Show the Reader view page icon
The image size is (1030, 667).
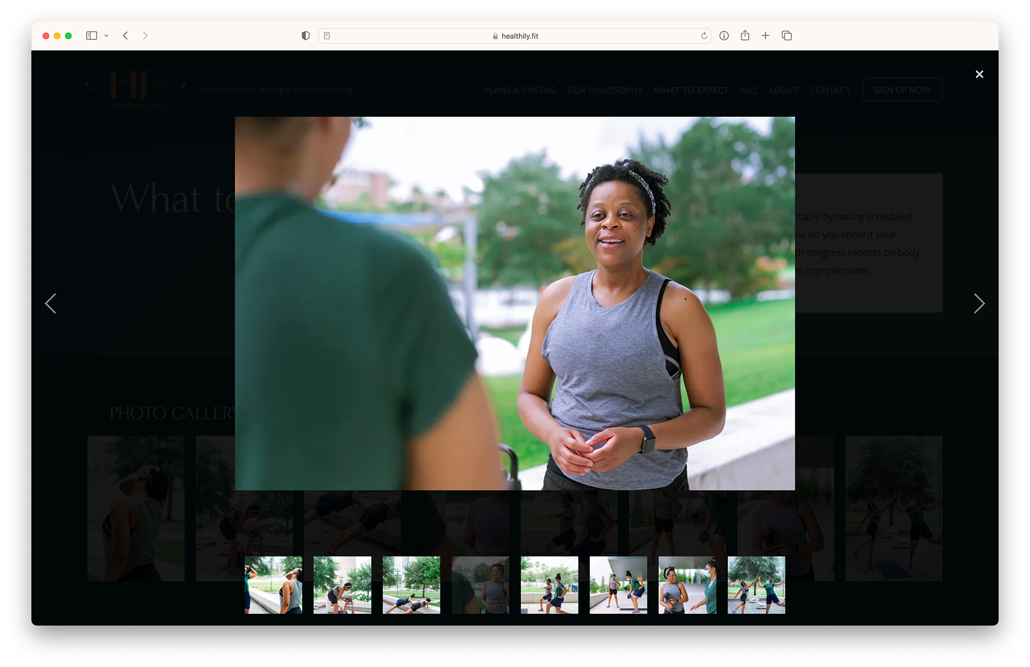[x=327, y=36]
